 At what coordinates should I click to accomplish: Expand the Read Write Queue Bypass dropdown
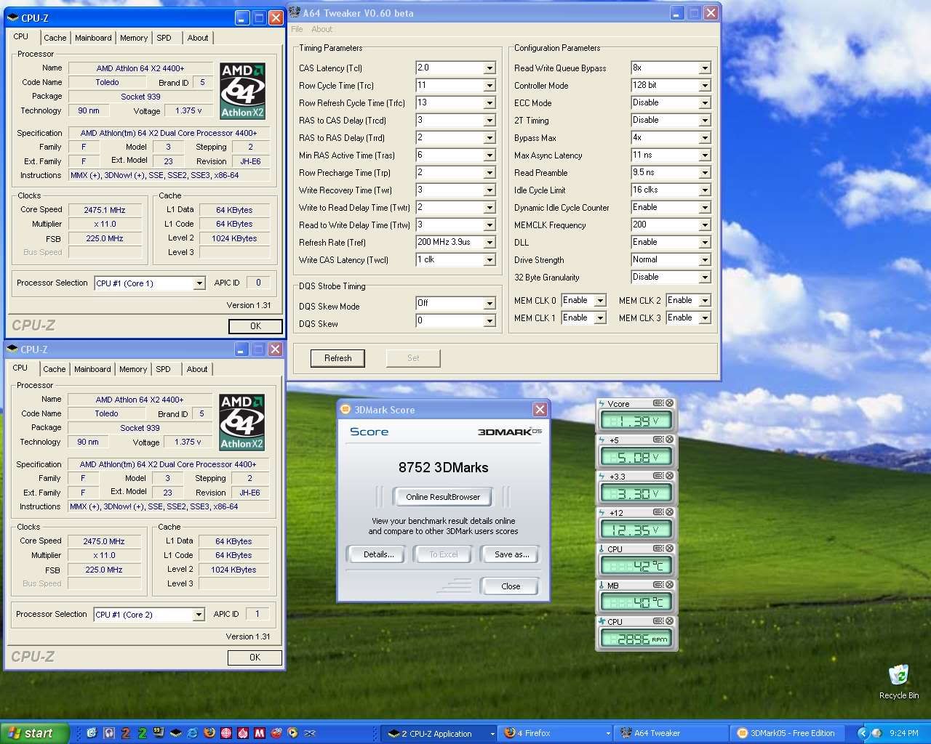click(705, 68)
